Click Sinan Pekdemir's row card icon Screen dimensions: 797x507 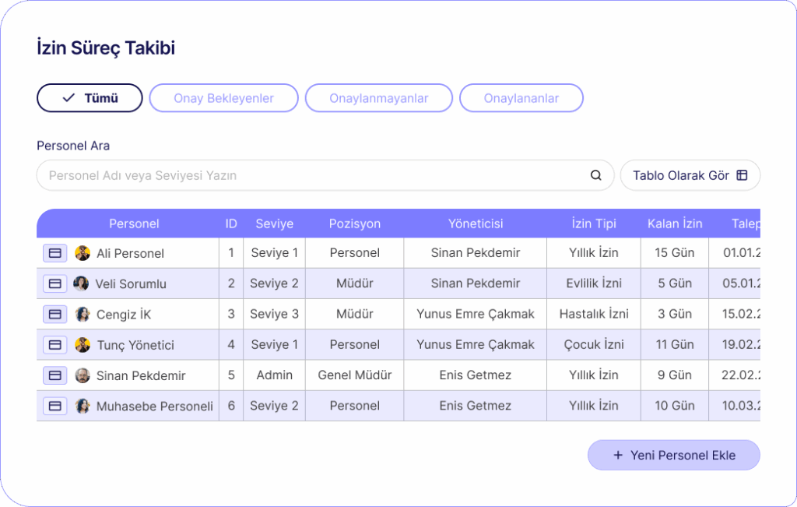(x=55, y=375)
